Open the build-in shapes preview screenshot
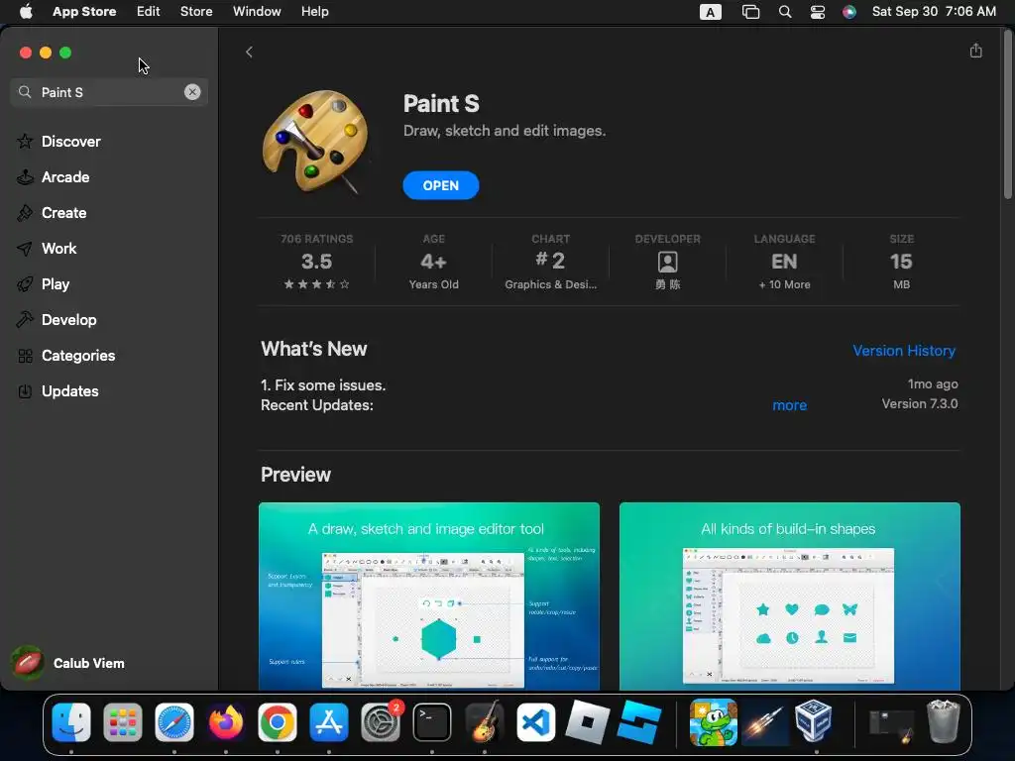Viewport: 1015px width, 761px height. point(789,596)
